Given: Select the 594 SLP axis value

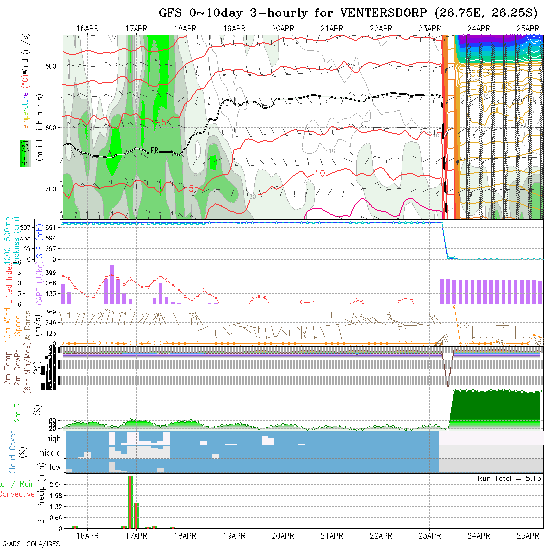Looking at the screenshot, I should [x=51, y=238].
